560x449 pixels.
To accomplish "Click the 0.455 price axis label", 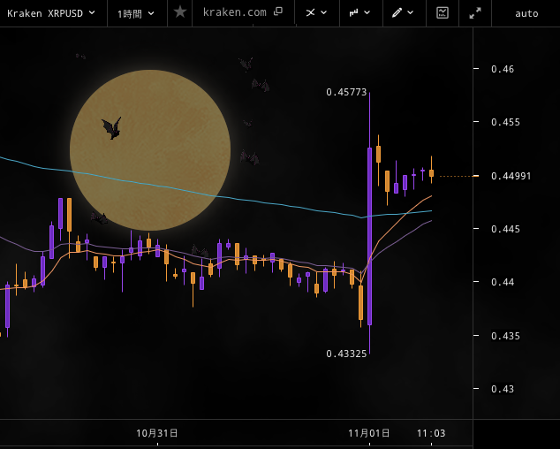I will pos(505,122).
